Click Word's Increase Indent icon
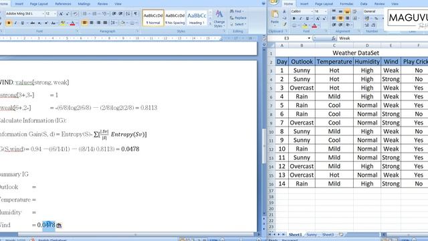This screenshot has width=428, height=241. click(x=120, y=13)
